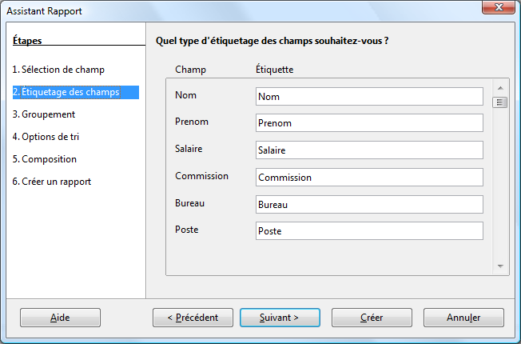Screen dimensions: 521x344
Task: Click the Commission label input field
Action: (369, 178)
